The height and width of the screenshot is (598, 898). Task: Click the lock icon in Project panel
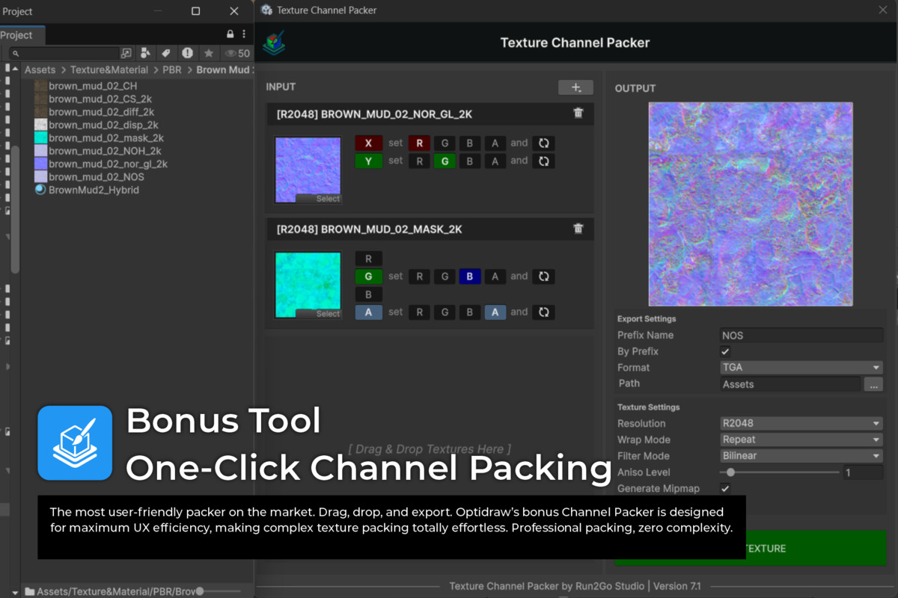click(x=230, y=34)
